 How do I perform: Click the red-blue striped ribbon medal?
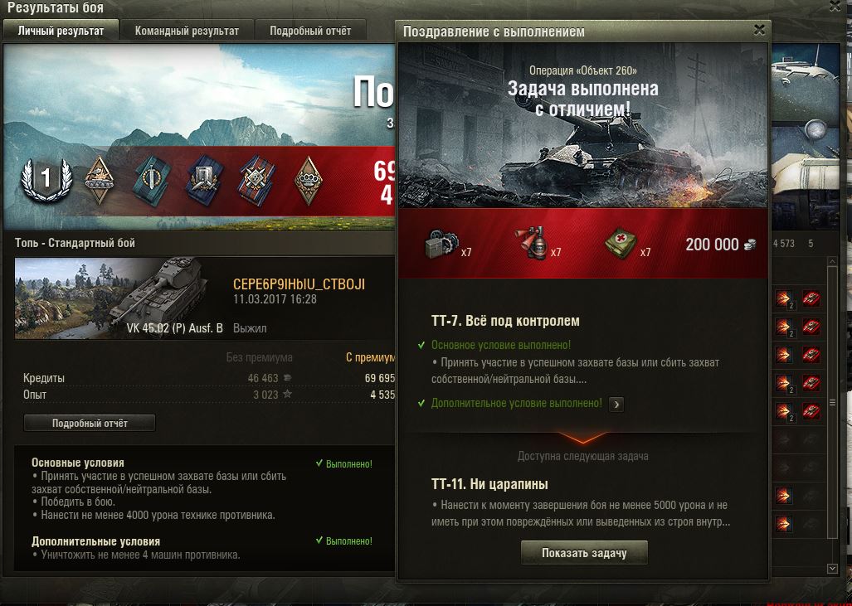(x=256, y=180)
